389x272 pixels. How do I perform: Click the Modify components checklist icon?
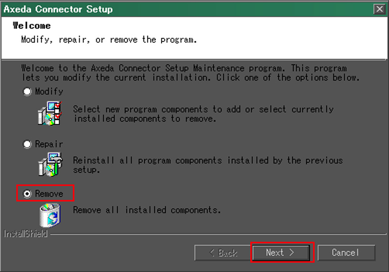[50, 113]
